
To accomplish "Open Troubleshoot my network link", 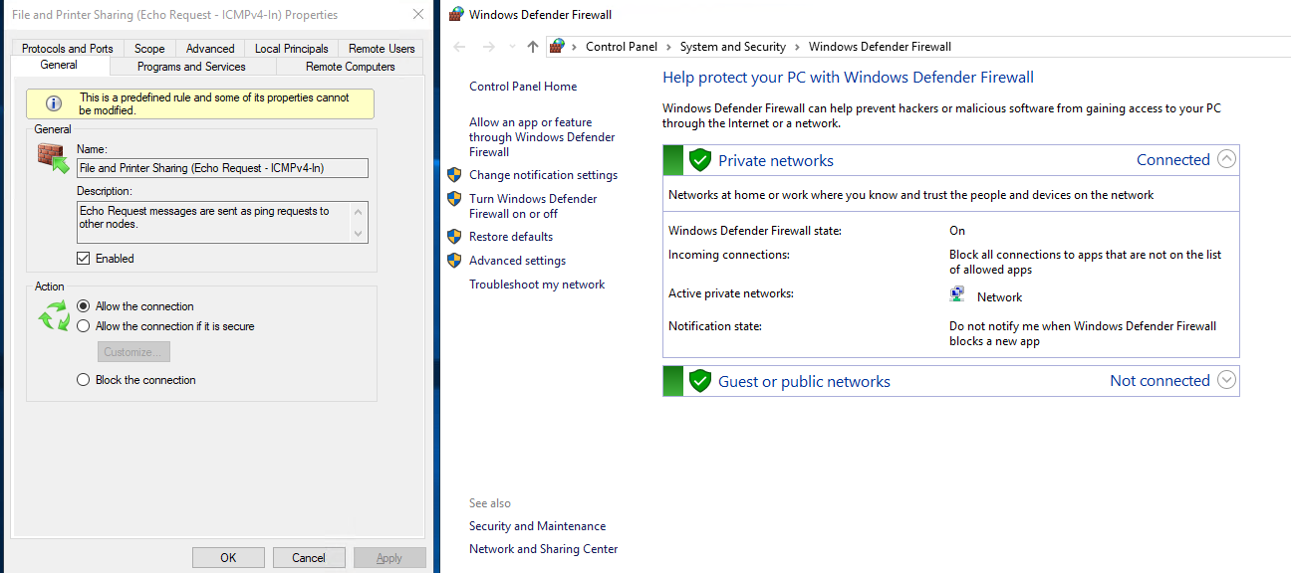I will click(x=537, y=285).
